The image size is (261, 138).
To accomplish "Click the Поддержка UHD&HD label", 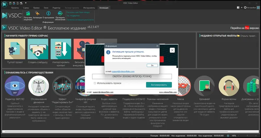I will pos(134,99).
